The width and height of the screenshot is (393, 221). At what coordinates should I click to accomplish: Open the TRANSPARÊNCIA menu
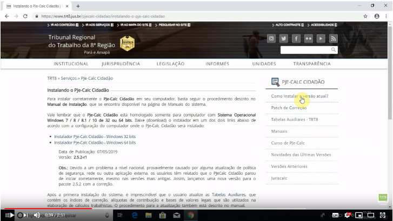[312, 64]
